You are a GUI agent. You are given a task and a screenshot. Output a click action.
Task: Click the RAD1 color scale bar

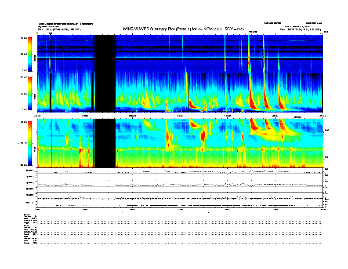30,93
